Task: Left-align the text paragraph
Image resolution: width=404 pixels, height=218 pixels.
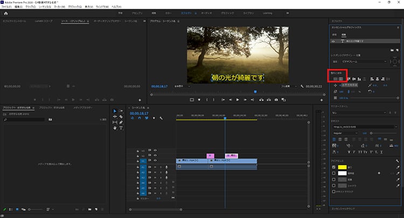Action: pos(334,140)
